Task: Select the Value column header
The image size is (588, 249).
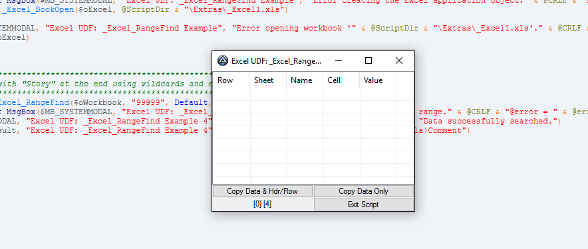Action: tap(378, 80)
